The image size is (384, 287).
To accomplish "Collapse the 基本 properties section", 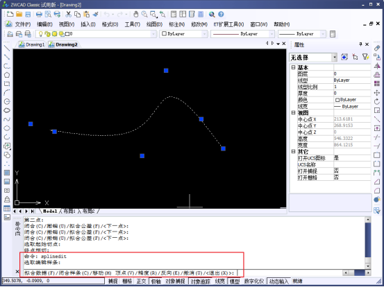I will (293, 67).
